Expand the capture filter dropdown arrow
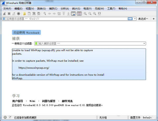Image resolution: width=158 pixels, height=121 pixels. pyautogui.click(x=144, y=43)
